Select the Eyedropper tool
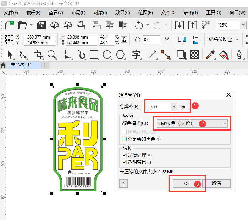248x220 pixels. tap(210, 55)
